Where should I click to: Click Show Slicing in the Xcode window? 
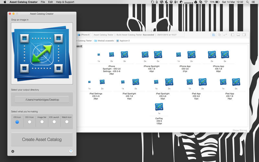[x=240, y=130]
